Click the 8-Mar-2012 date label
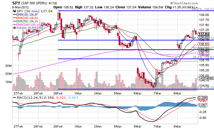The image size is (214, 129). tap(20, 7)
